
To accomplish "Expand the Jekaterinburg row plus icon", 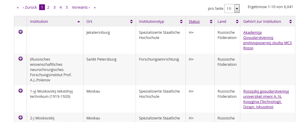I will 21,32.
